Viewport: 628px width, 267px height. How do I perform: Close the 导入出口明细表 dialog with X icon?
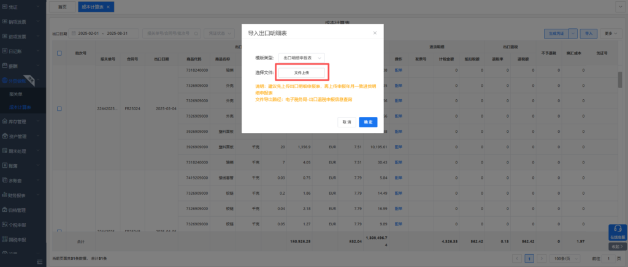tap(375, 32)
